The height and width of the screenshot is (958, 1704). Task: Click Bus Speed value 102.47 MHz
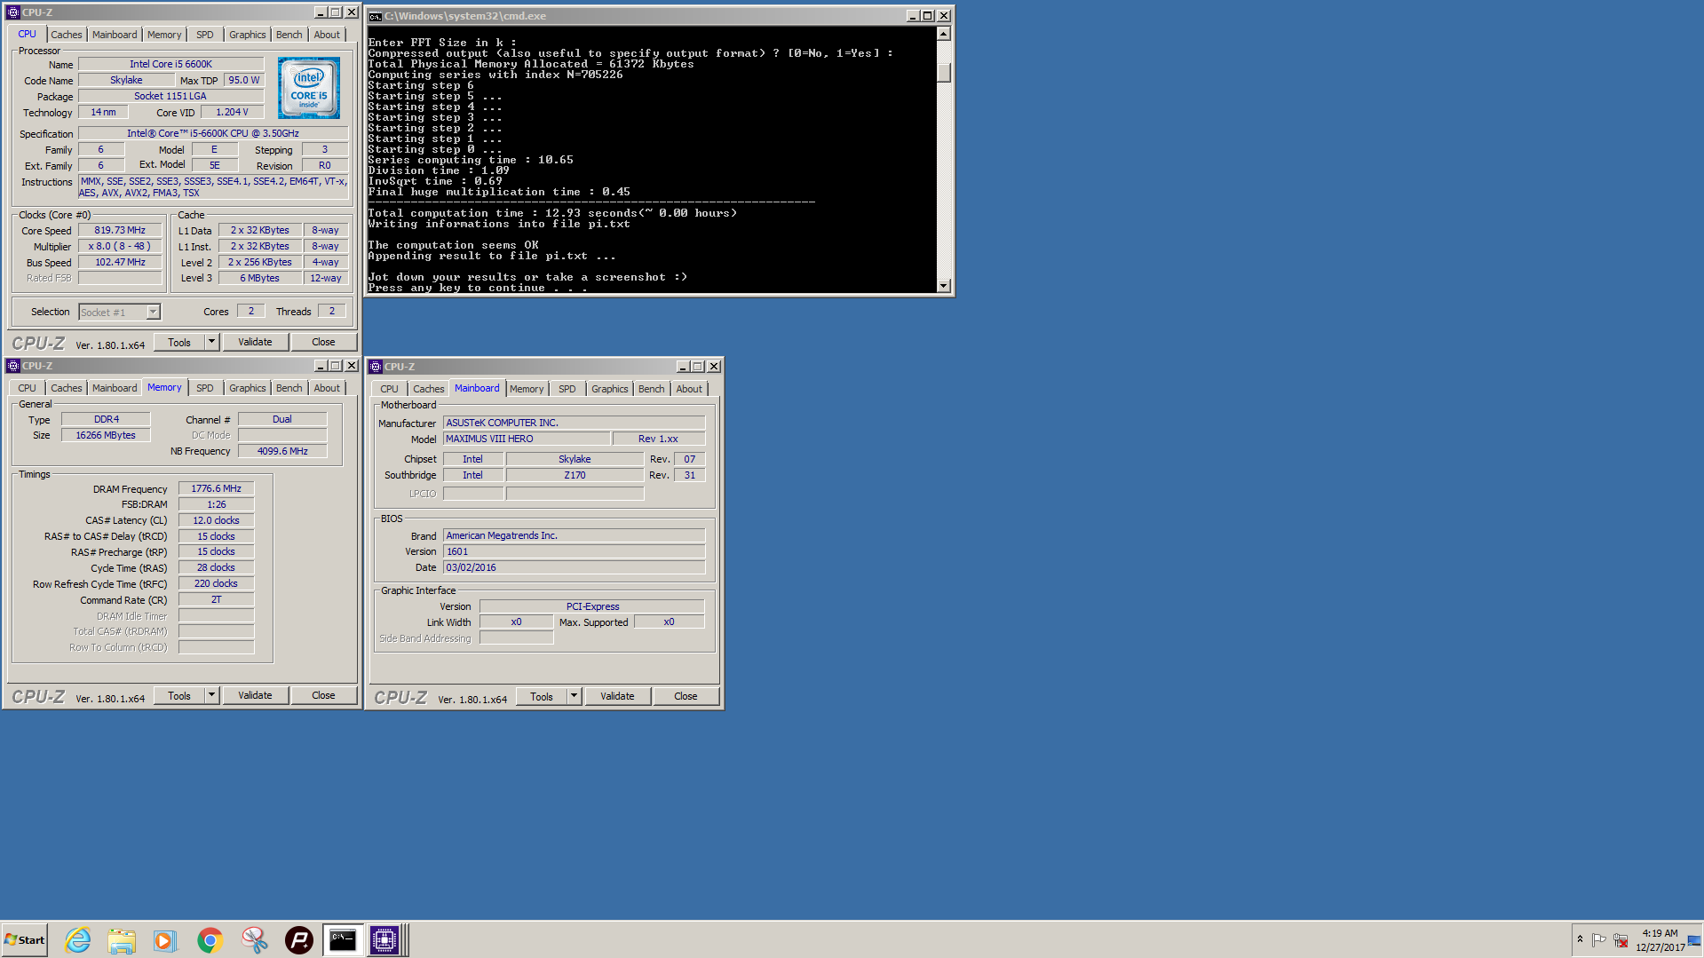(120, 262)
